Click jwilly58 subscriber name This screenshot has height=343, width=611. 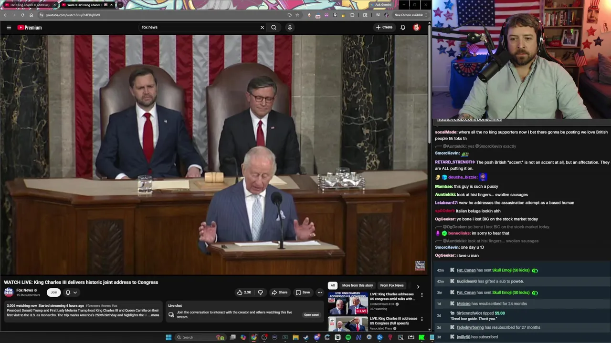pyautogui.click(x=464, y=337)
